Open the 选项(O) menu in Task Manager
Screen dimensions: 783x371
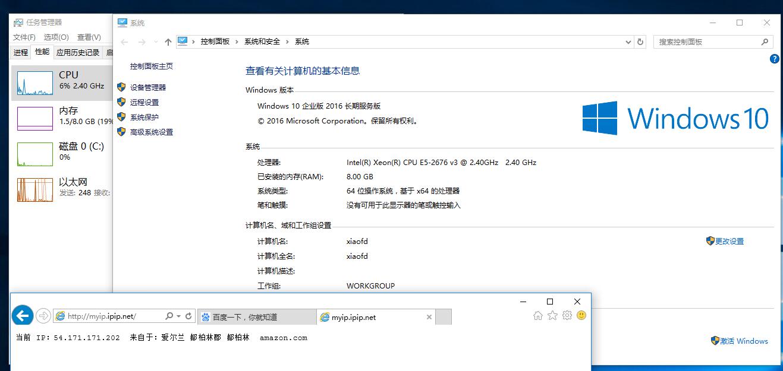point(56,37)
